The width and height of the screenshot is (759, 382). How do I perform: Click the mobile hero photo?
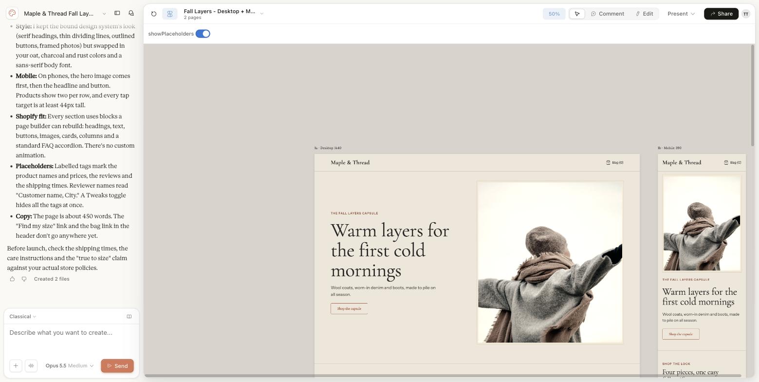pos(702,223)
